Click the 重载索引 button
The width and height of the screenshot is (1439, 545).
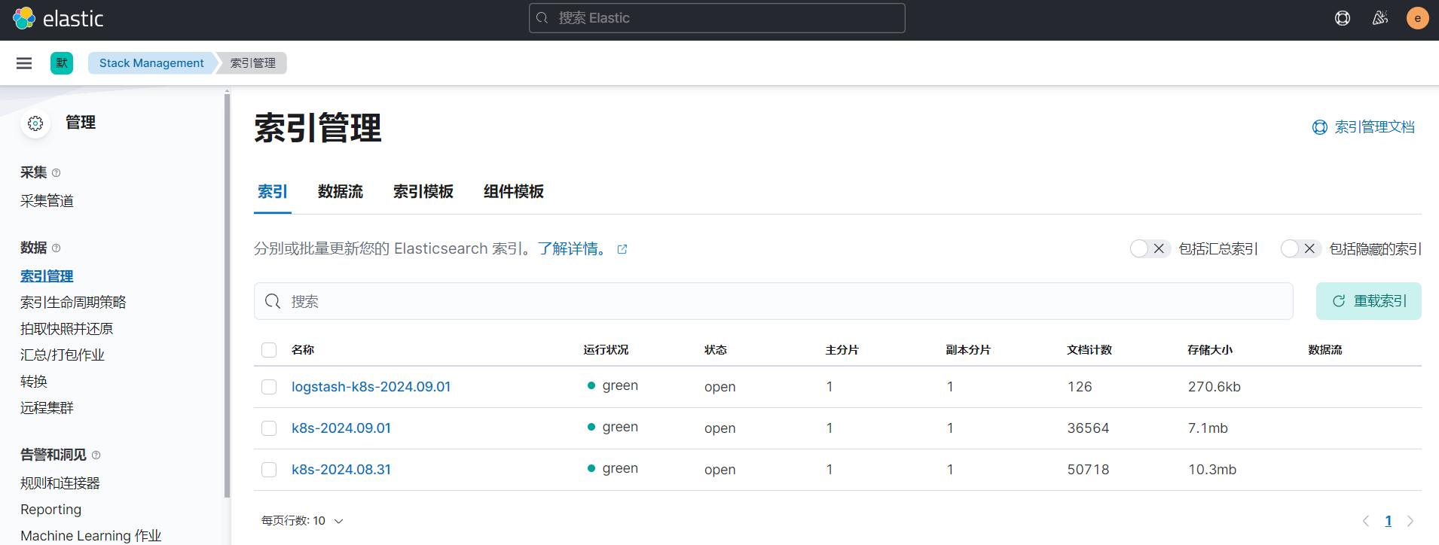[1369, 301]
